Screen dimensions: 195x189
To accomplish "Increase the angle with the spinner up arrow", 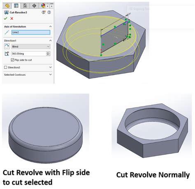I will click(48, 53).
